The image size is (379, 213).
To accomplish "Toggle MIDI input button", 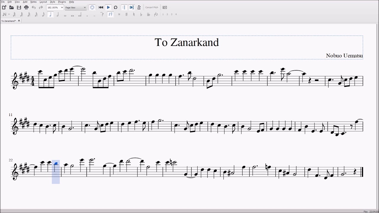I will pos(92,7).
